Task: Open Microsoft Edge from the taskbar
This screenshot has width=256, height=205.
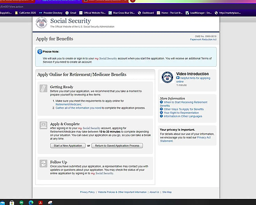Action: pos(31,202)
